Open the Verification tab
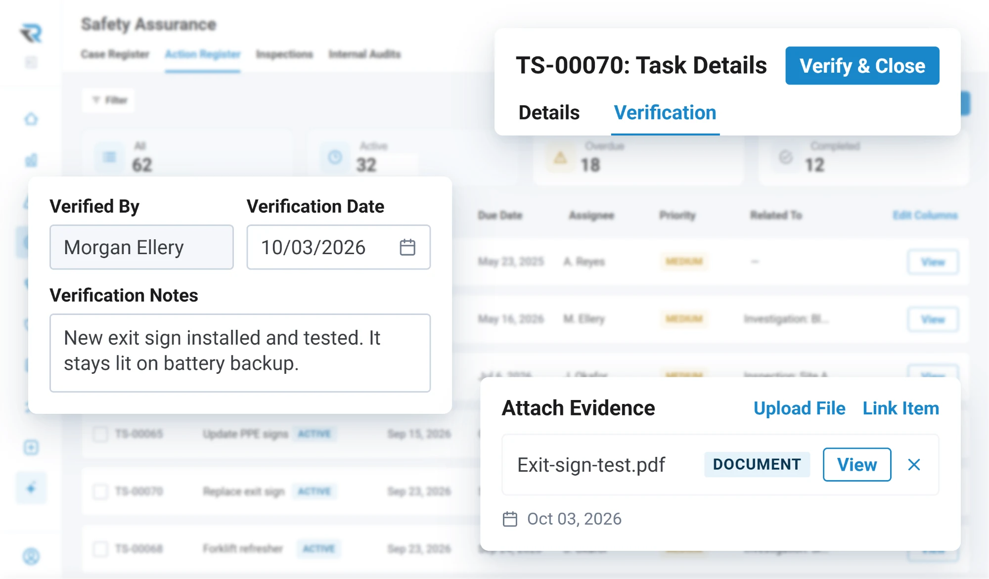This screenshot has height=579, width=989. coord(665,113)
